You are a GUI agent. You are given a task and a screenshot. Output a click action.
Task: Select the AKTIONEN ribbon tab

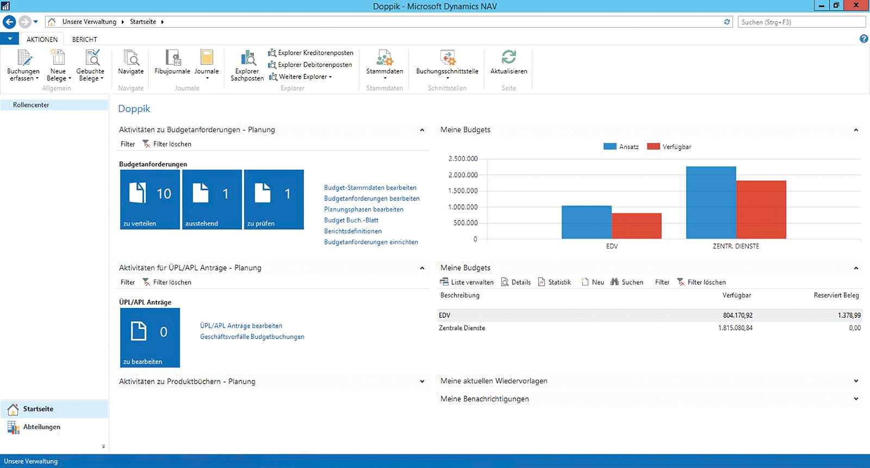(42, 39)
